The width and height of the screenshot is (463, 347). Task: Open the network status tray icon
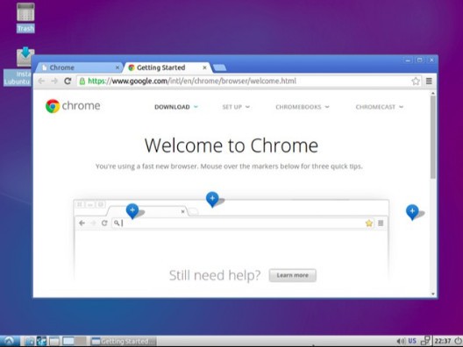click(426, 341)
